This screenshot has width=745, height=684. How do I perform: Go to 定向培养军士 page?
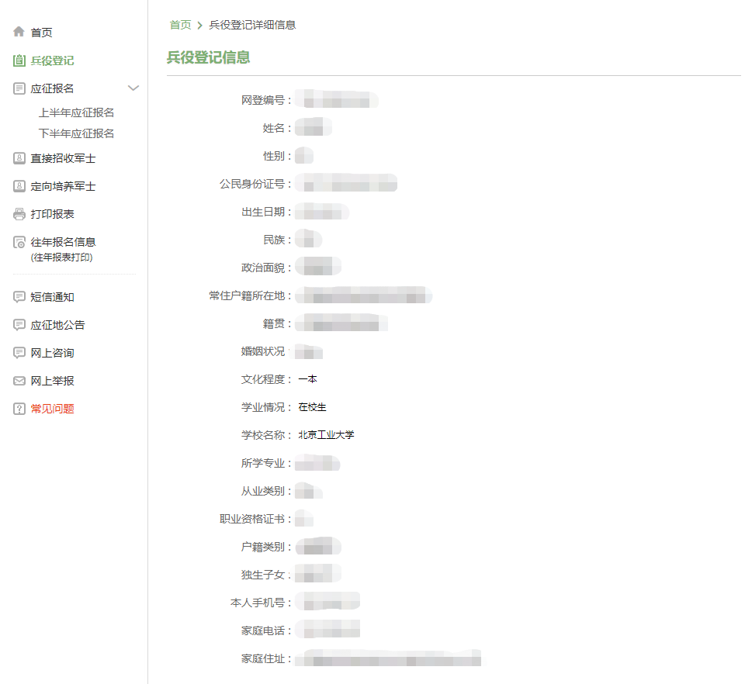63,187
